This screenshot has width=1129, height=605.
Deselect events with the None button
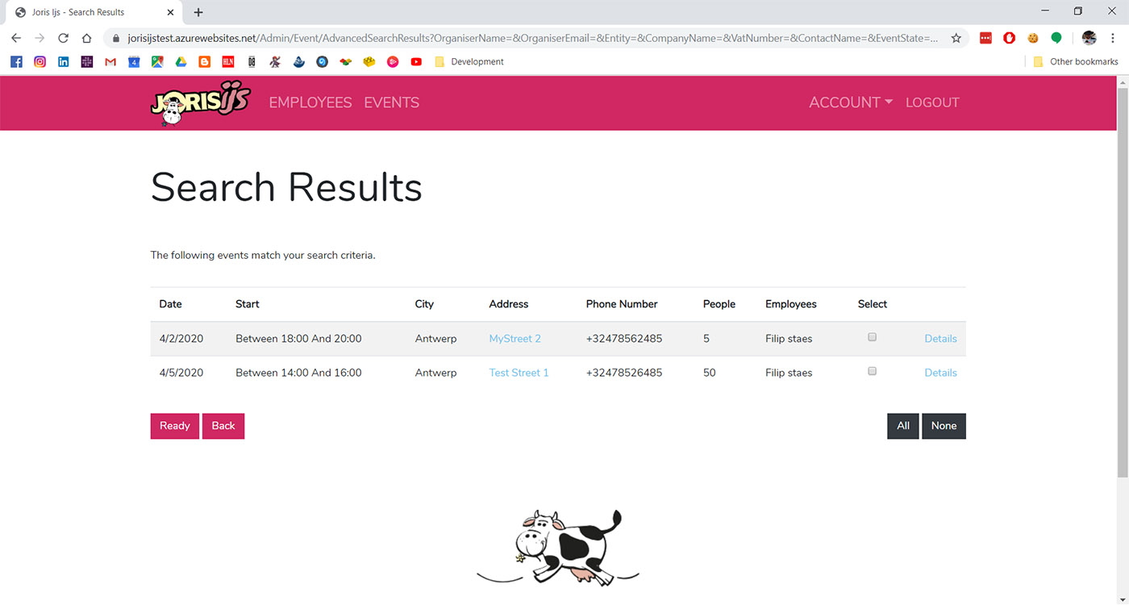tap(944, 426)
